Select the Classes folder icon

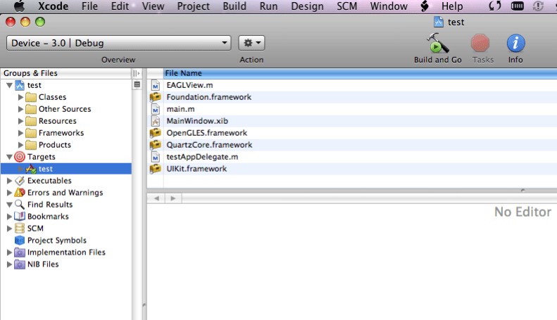31,97
